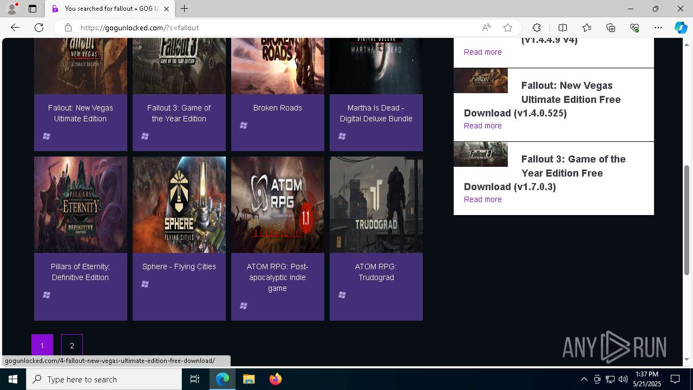Toggle Split screen view

tap(563, 28)
